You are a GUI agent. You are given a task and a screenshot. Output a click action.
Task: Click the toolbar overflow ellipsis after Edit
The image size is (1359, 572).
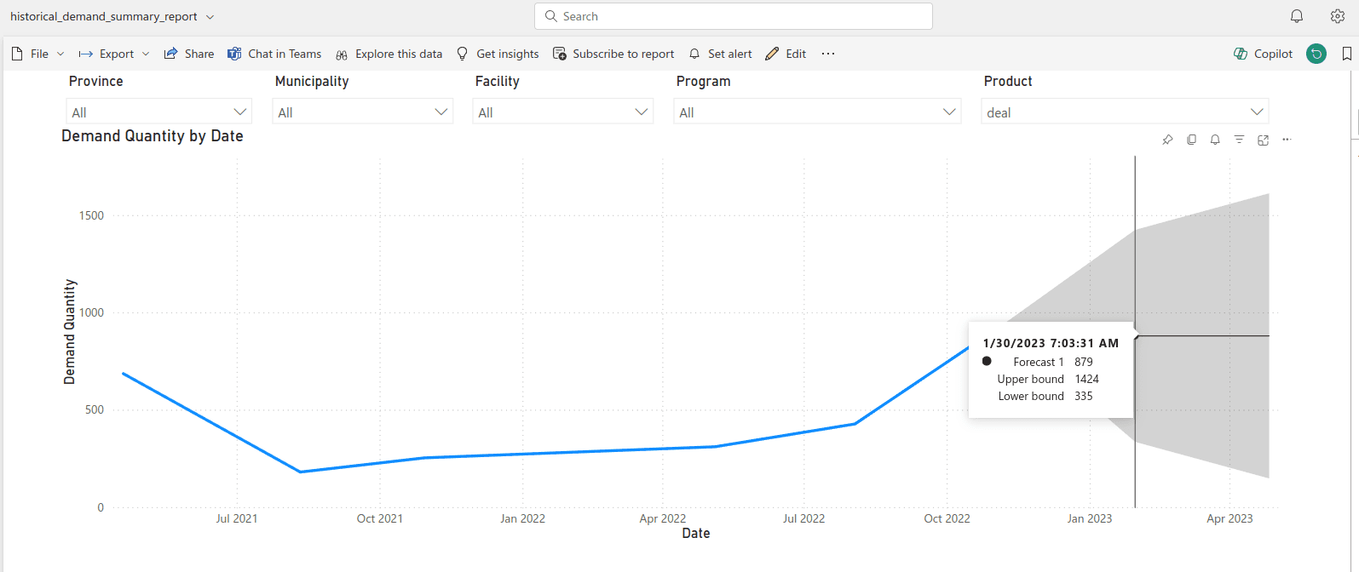(x=828, y=54)
